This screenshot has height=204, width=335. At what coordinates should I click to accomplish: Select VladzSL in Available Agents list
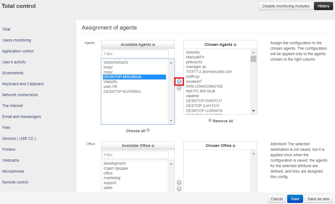click(111, 82)
